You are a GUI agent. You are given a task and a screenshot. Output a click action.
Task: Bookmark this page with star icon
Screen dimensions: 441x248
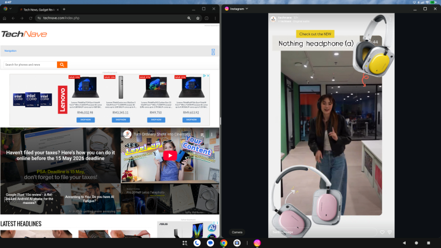tap(198, 18)
